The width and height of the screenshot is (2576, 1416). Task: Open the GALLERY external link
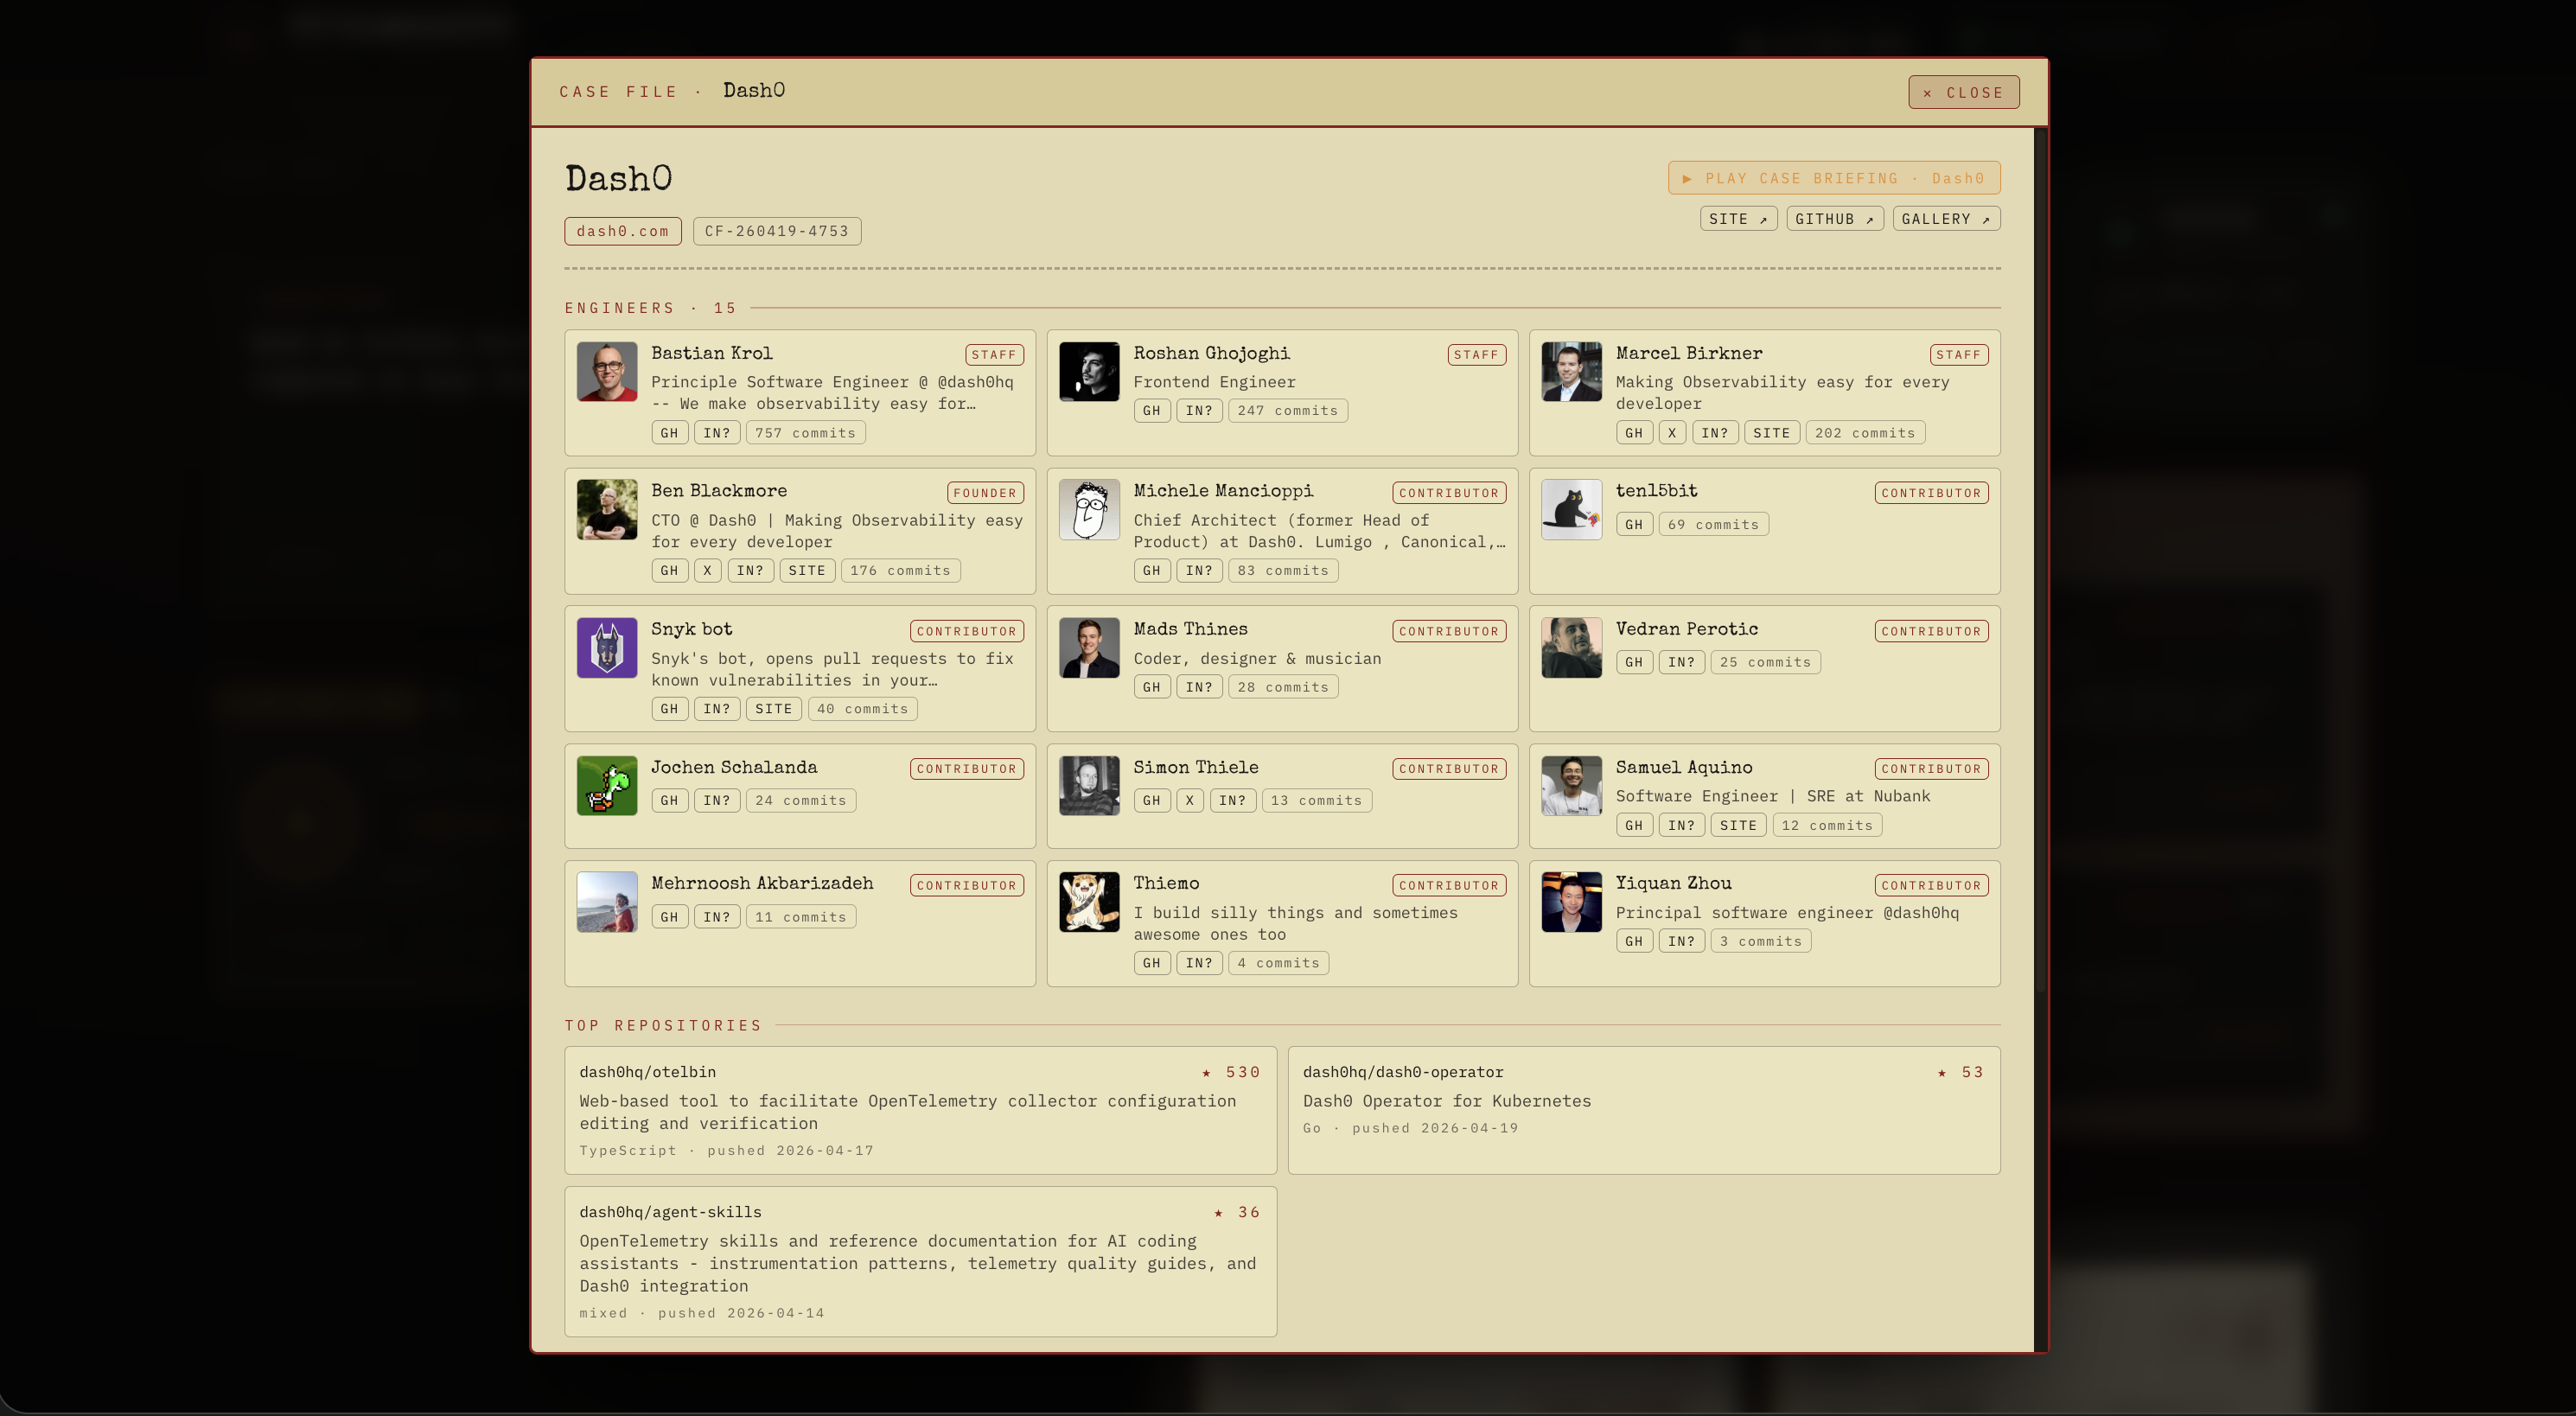(x=1945, y=219)
